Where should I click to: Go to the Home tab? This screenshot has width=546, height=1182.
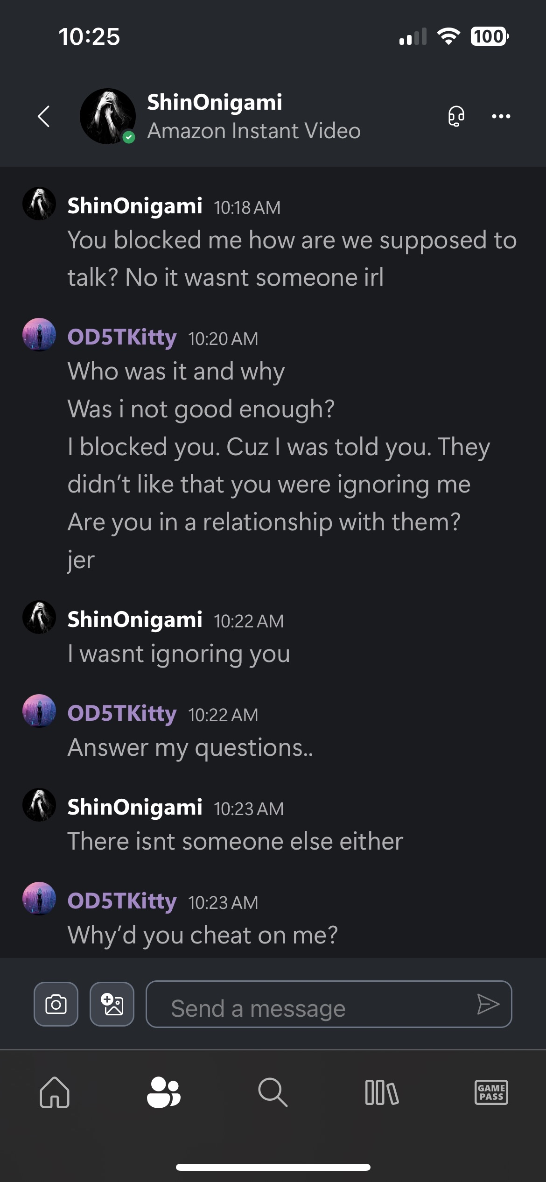pyautogui.click(x=55, y=1092)
